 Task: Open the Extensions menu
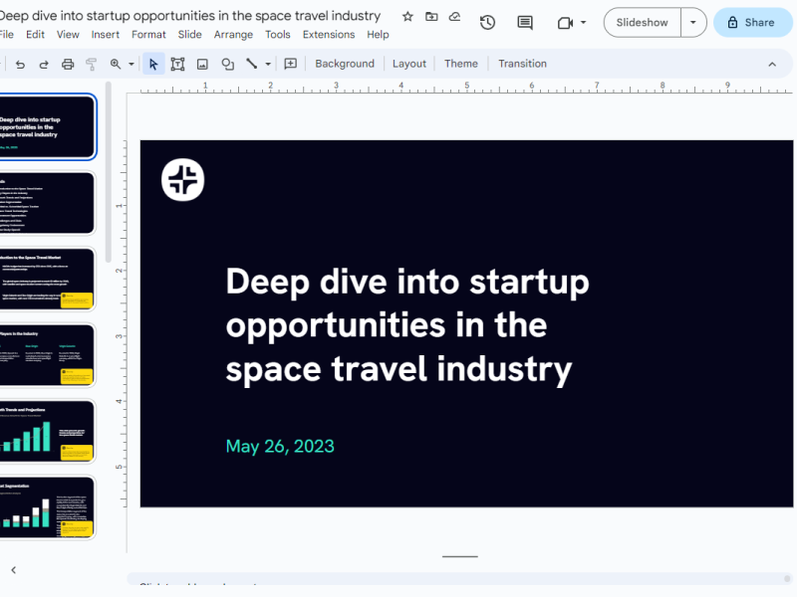(329, 35)
